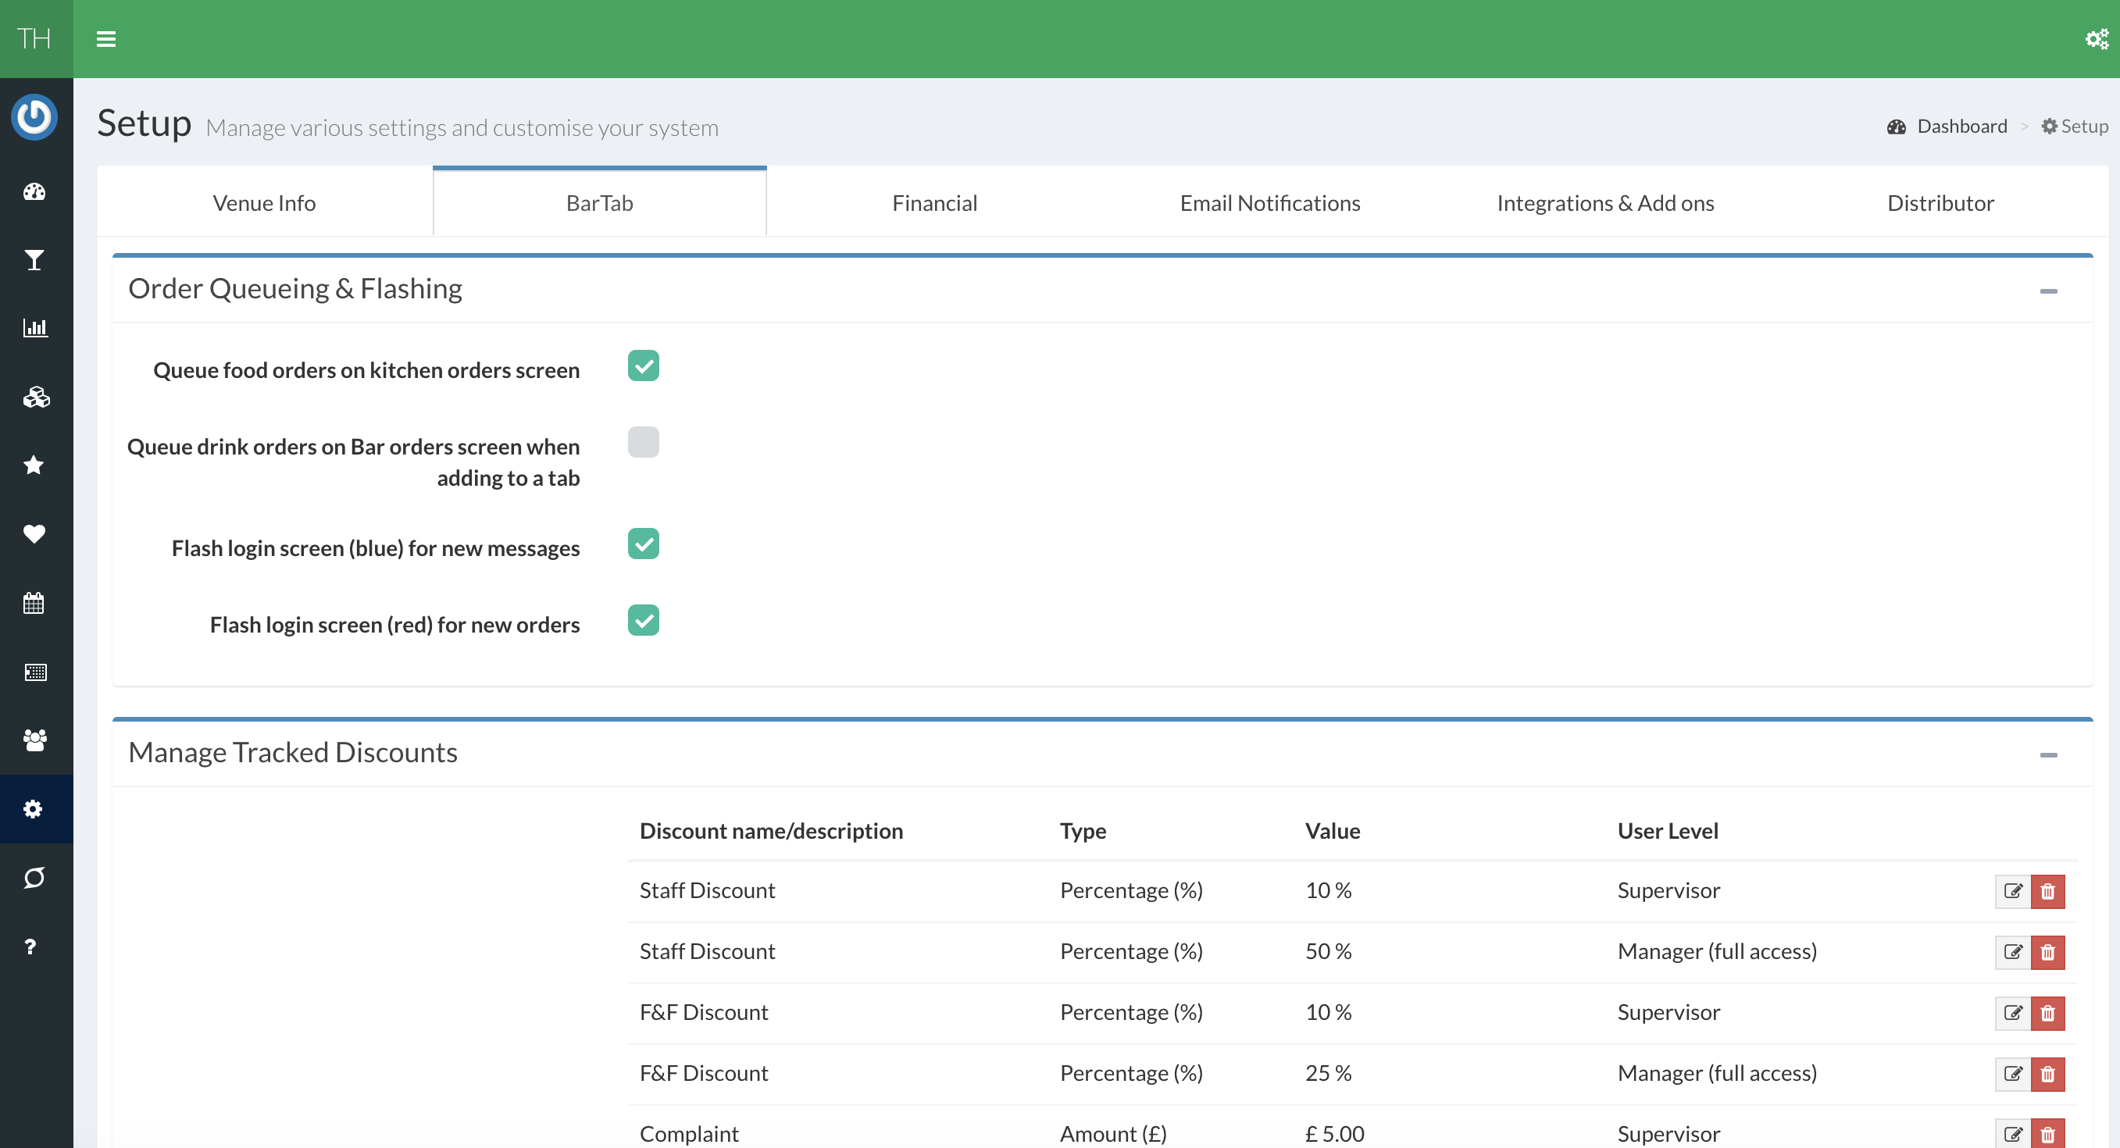Delete the 50% Staff Discount row

[2047, 952]
